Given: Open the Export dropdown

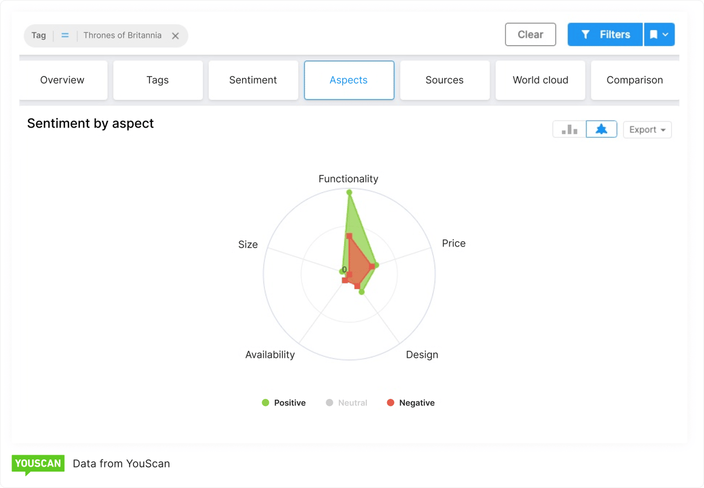Looking at the screenshot, I should (x=647, y=129).
